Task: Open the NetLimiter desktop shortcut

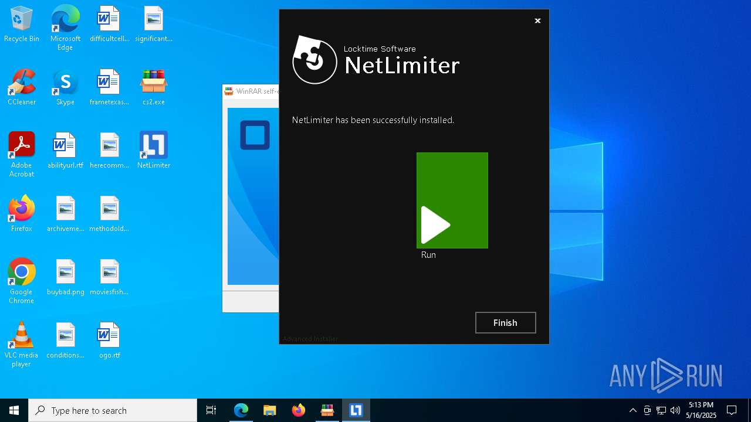Action: (154, 151)
